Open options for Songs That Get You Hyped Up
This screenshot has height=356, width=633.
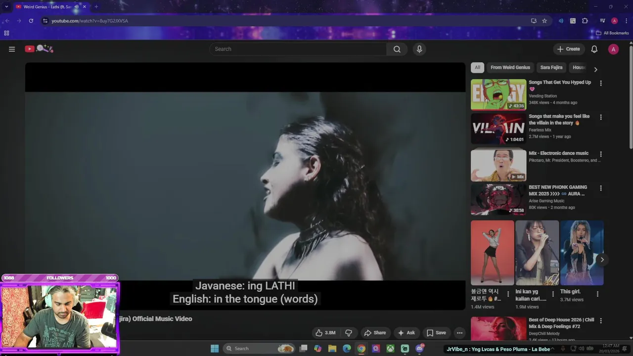[x=601, y=84]
